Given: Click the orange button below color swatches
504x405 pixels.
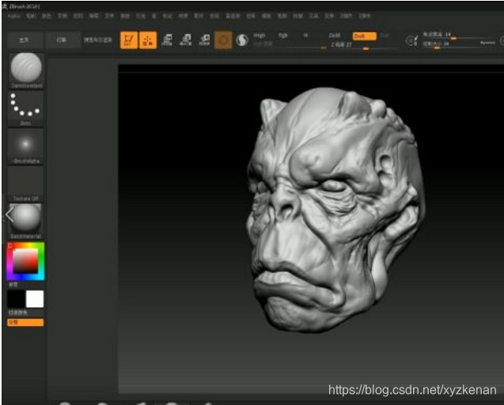Looking at the screenshot, I should (x=25, y=322).
